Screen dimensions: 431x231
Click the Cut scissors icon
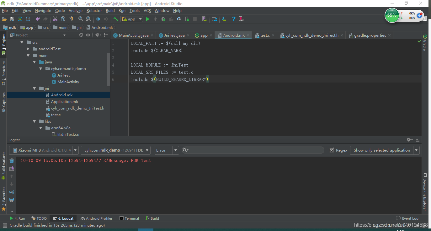(x=55, y=19)
